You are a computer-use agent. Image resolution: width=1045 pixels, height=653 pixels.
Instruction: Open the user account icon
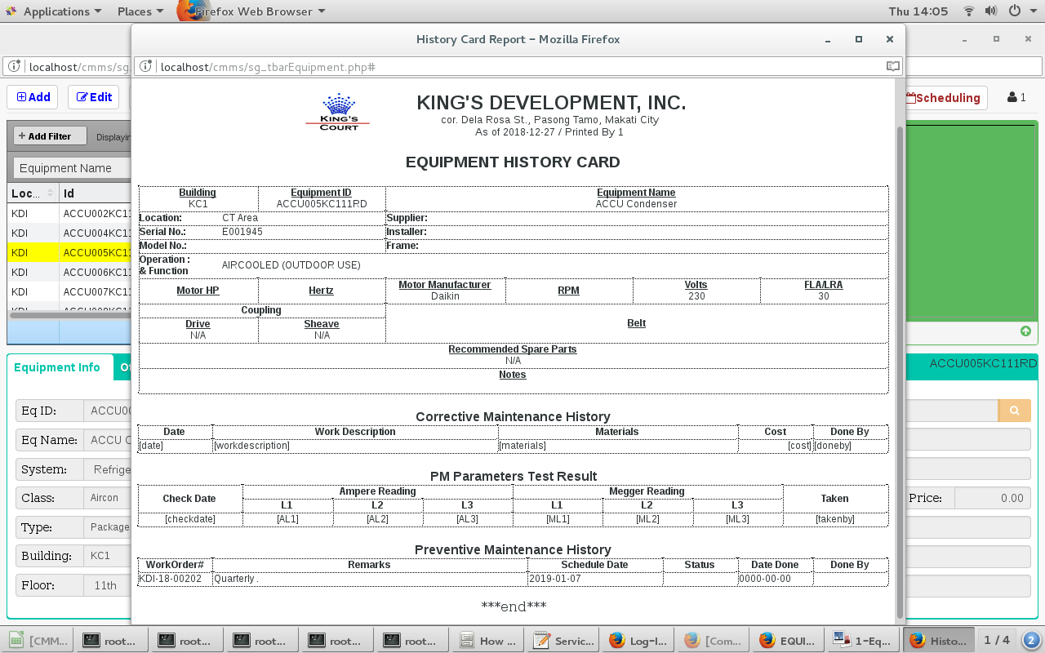click(1017, 97)
